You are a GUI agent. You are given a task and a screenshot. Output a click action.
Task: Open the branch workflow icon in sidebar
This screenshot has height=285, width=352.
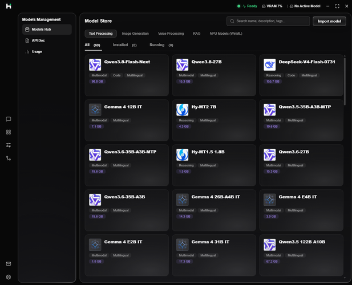coord(9,158)
